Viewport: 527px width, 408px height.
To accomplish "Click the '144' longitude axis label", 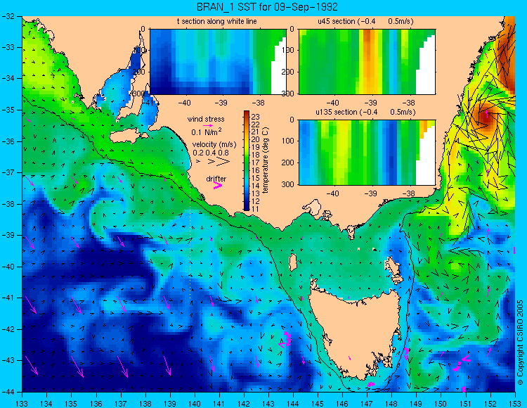I will [293, 403].
